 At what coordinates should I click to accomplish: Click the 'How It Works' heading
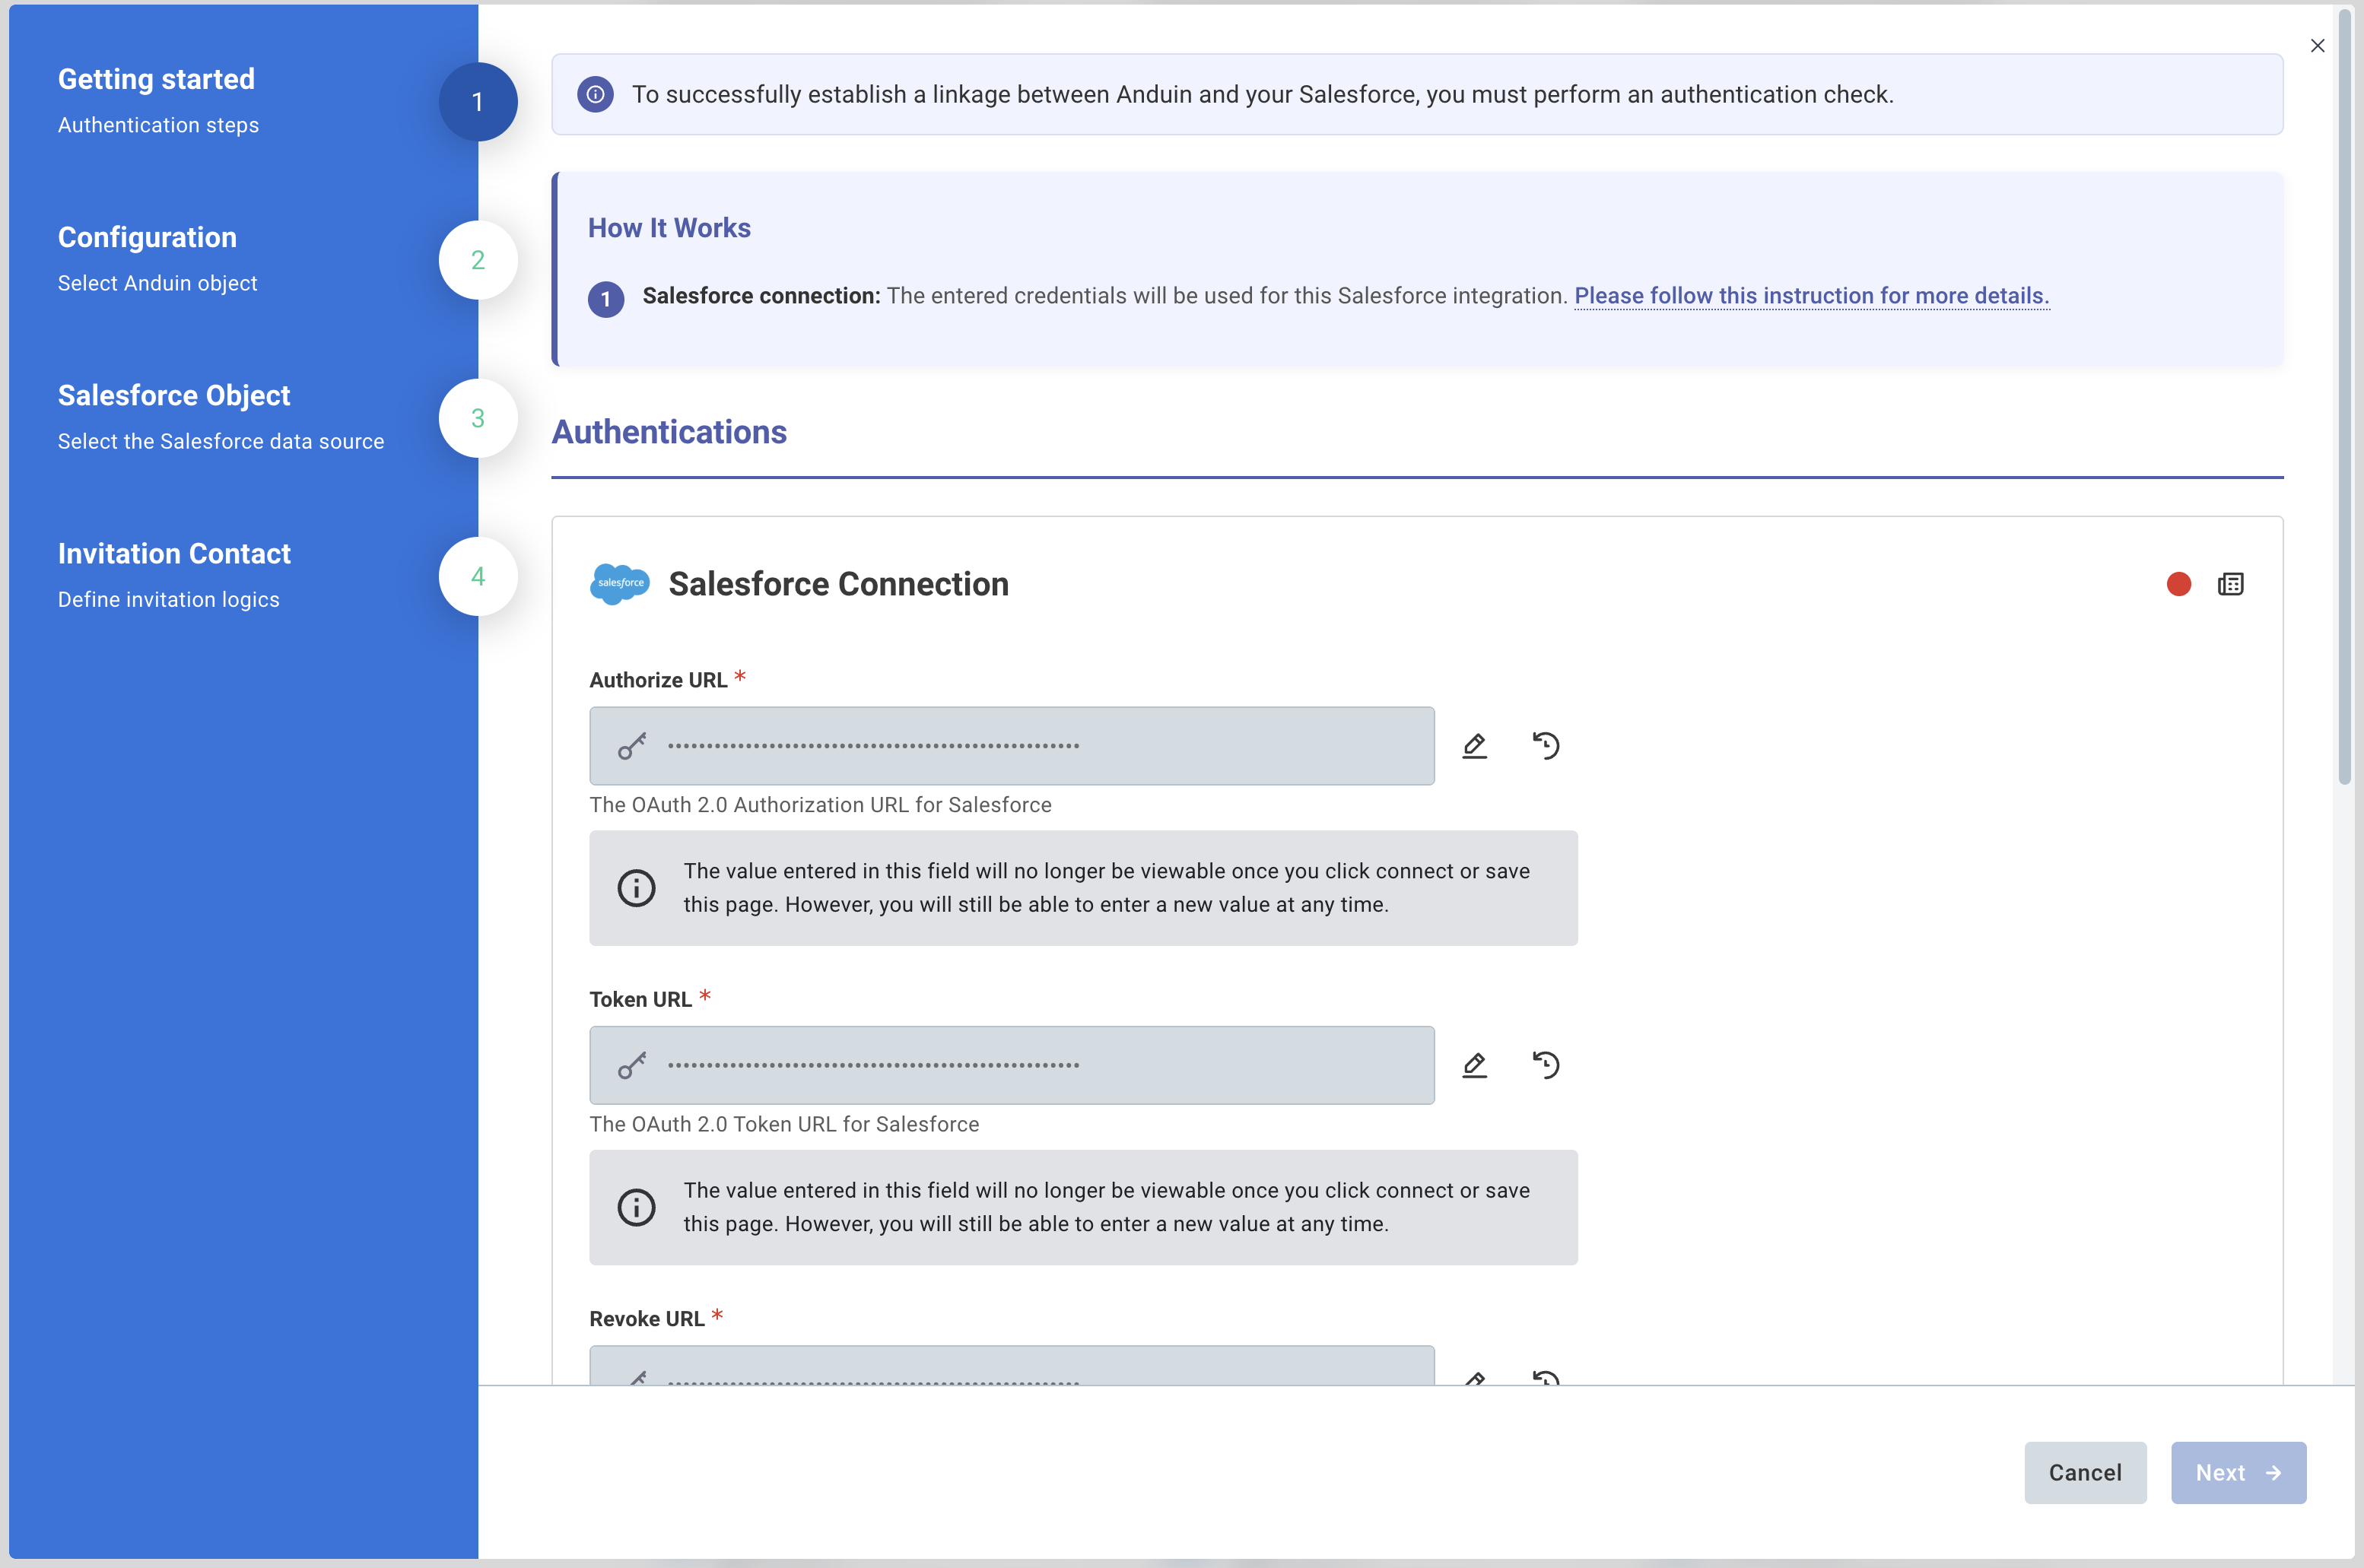(669, 228)
